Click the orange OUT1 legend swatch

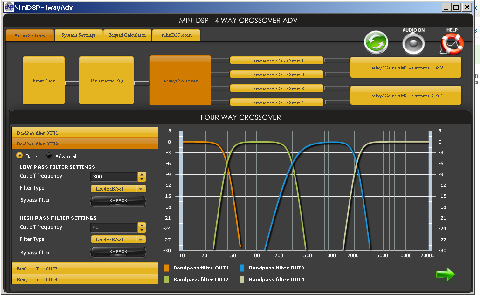tap(166, 268)
